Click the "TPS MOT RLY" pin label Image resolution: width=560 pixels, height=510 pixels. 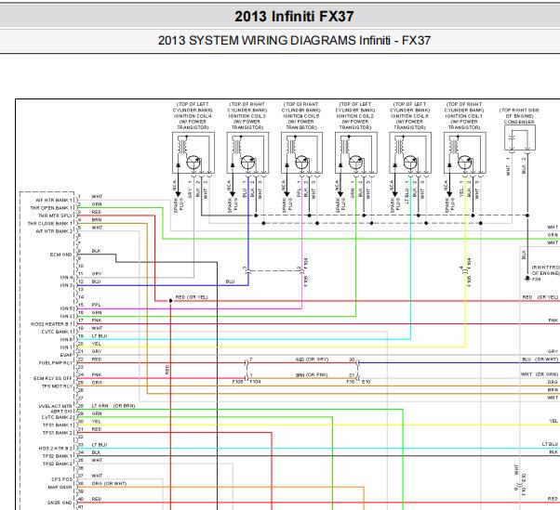pos(57,386)
